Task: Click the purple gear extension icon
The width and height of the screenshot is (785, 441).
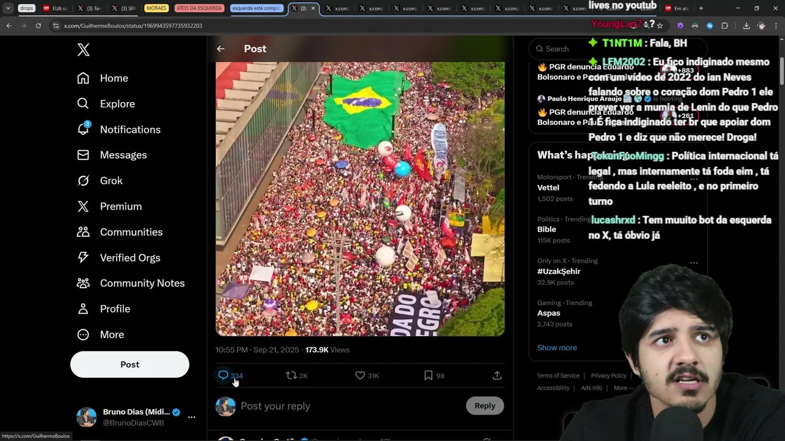Action: coord(680,26)
